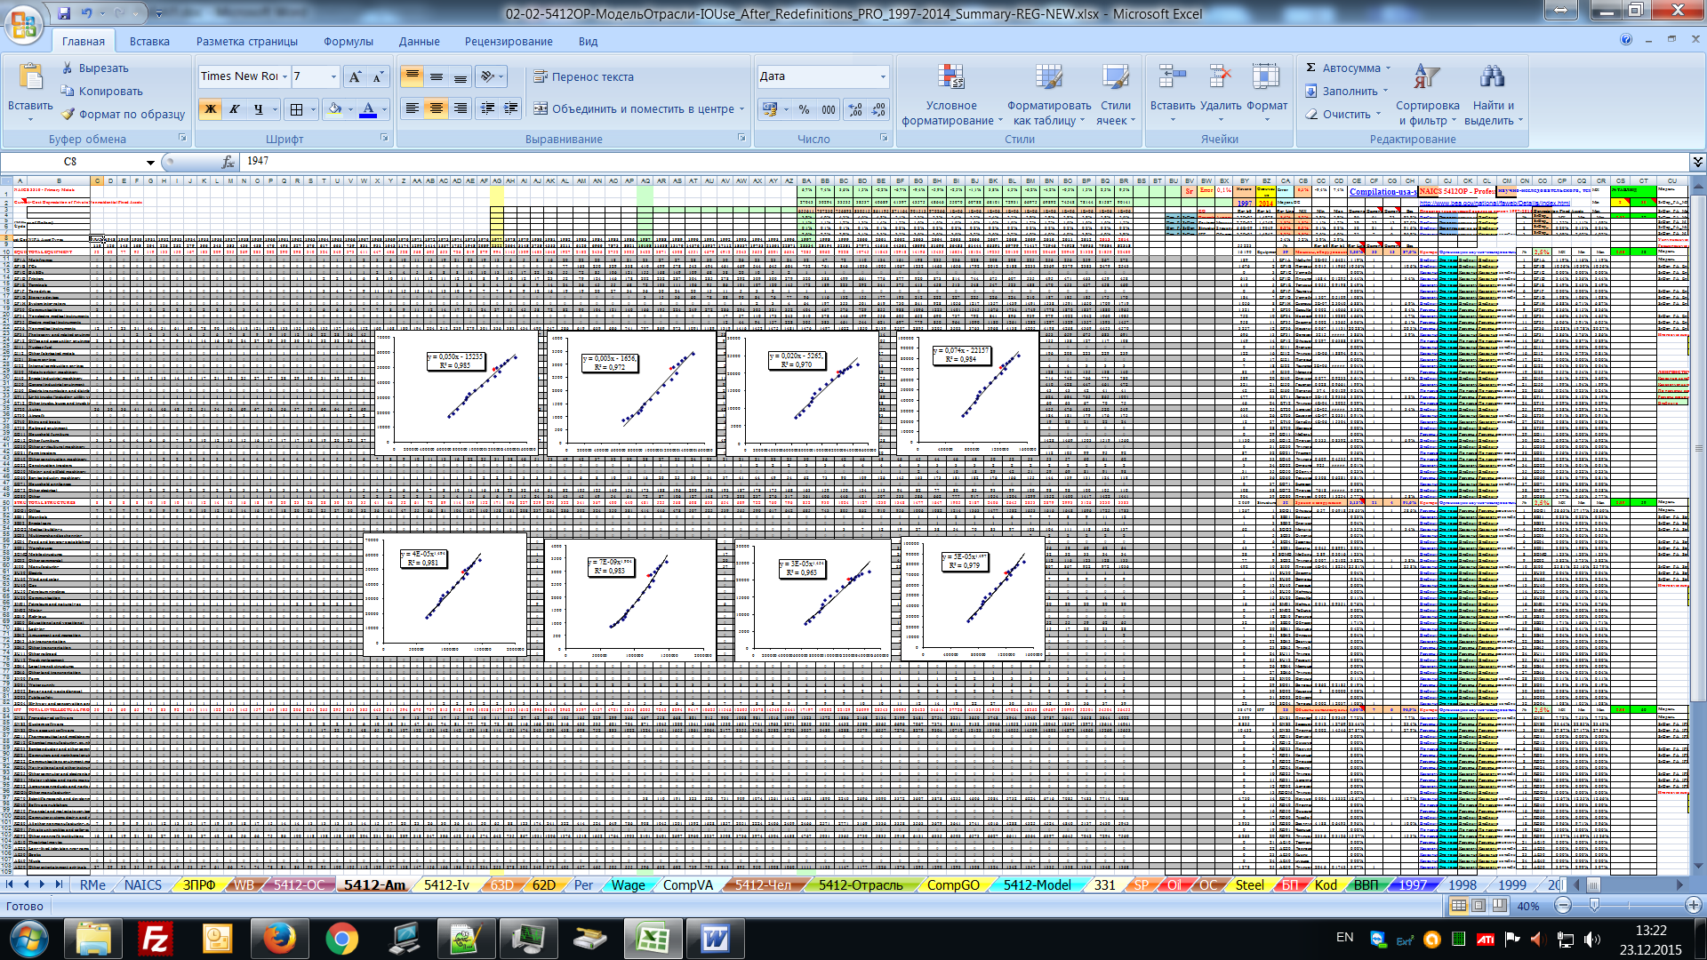Click the Формат по образцу painter
The image size is (1707, 960).
point(123,114)
